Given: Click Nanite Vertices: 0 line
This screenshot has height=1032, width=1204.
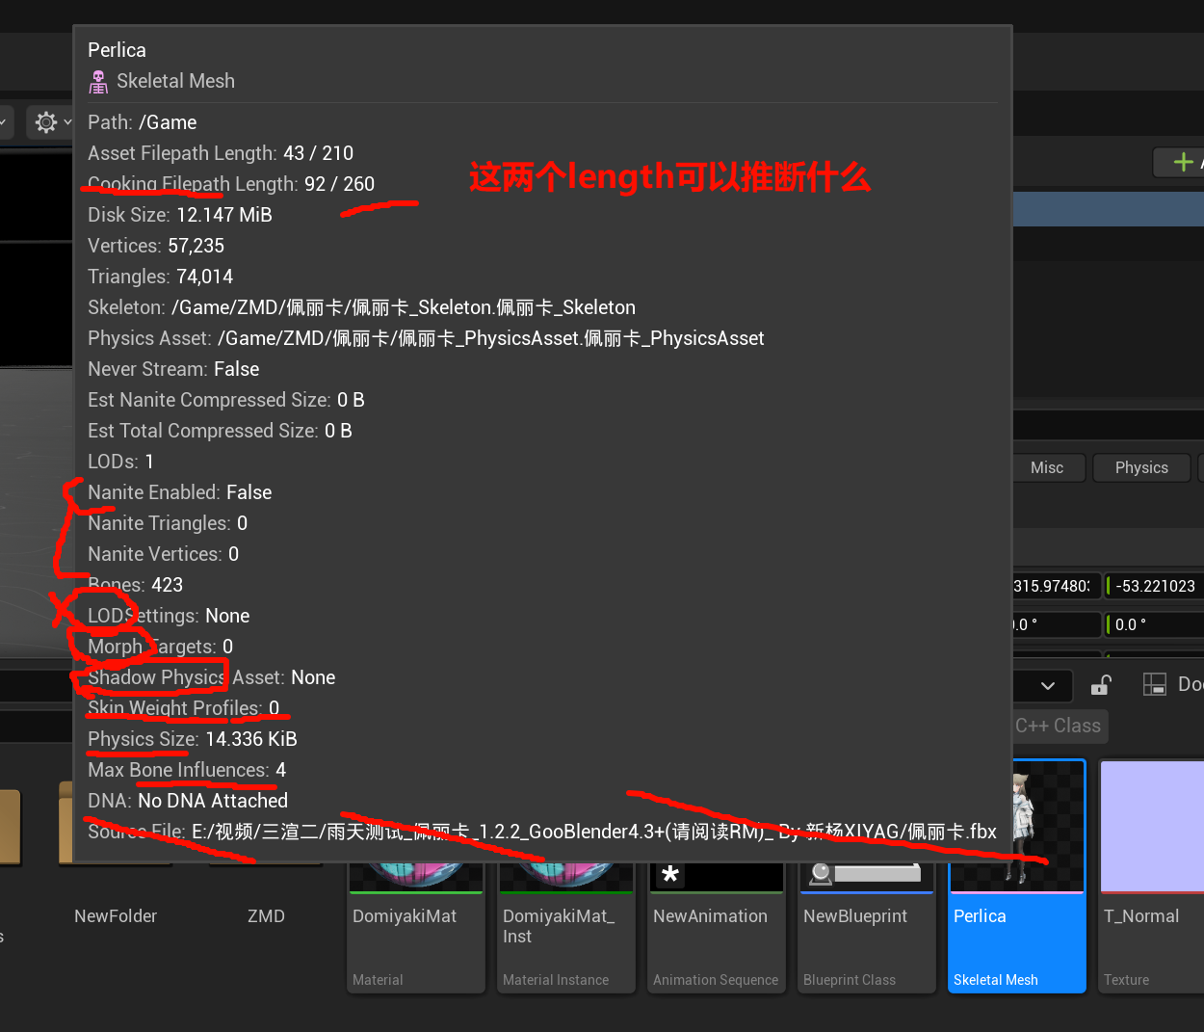Looking at the screenshot, I should (x=164, y=554).
